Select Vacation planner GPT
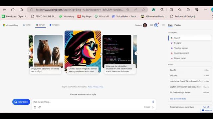The image size is (213, 119). tap(190, 48)
